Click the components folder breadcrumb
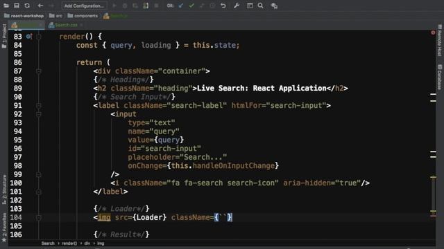The height and width of the screenshot is (249, 444). coord(83,16)
